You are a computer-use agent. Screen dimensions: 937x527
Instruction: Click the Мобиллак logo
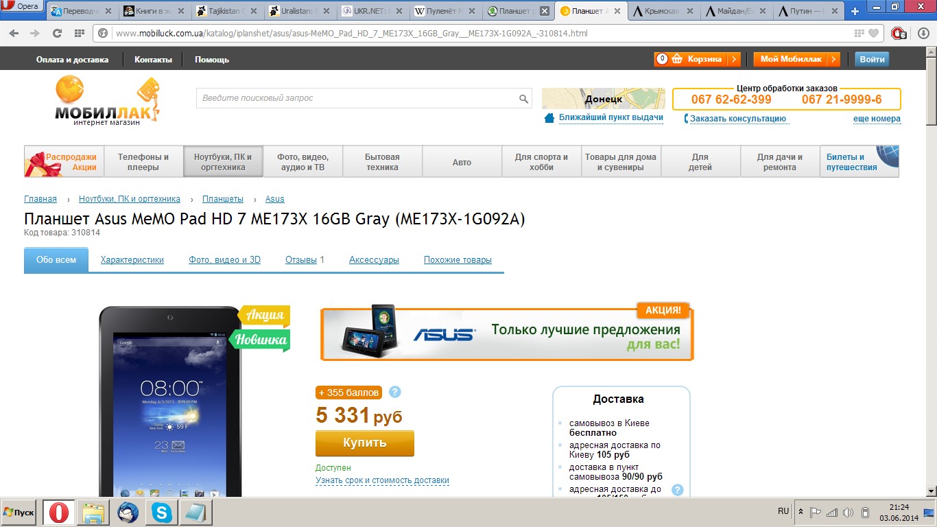click(x=108, y=100)
